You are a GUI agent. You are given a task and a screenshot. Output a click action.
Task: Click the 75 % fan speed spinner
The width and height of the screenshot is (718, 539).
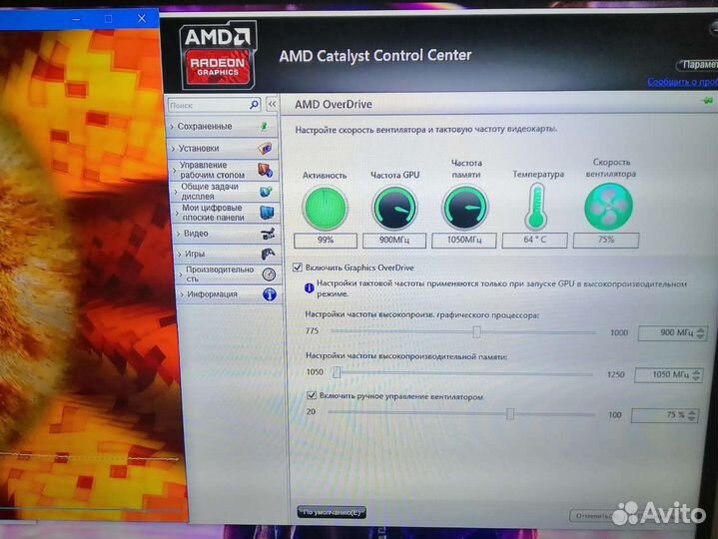[x=665, y=415]
